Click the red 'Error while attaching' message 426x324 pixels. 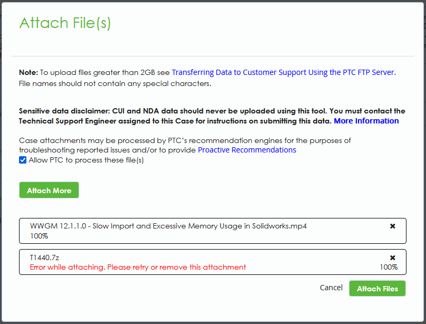tap(138, 267)
